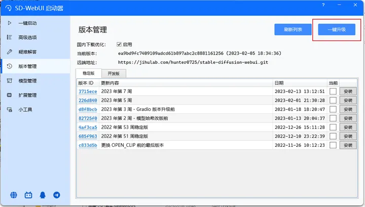Open 扩展管理 extension management

click(35, 95)
